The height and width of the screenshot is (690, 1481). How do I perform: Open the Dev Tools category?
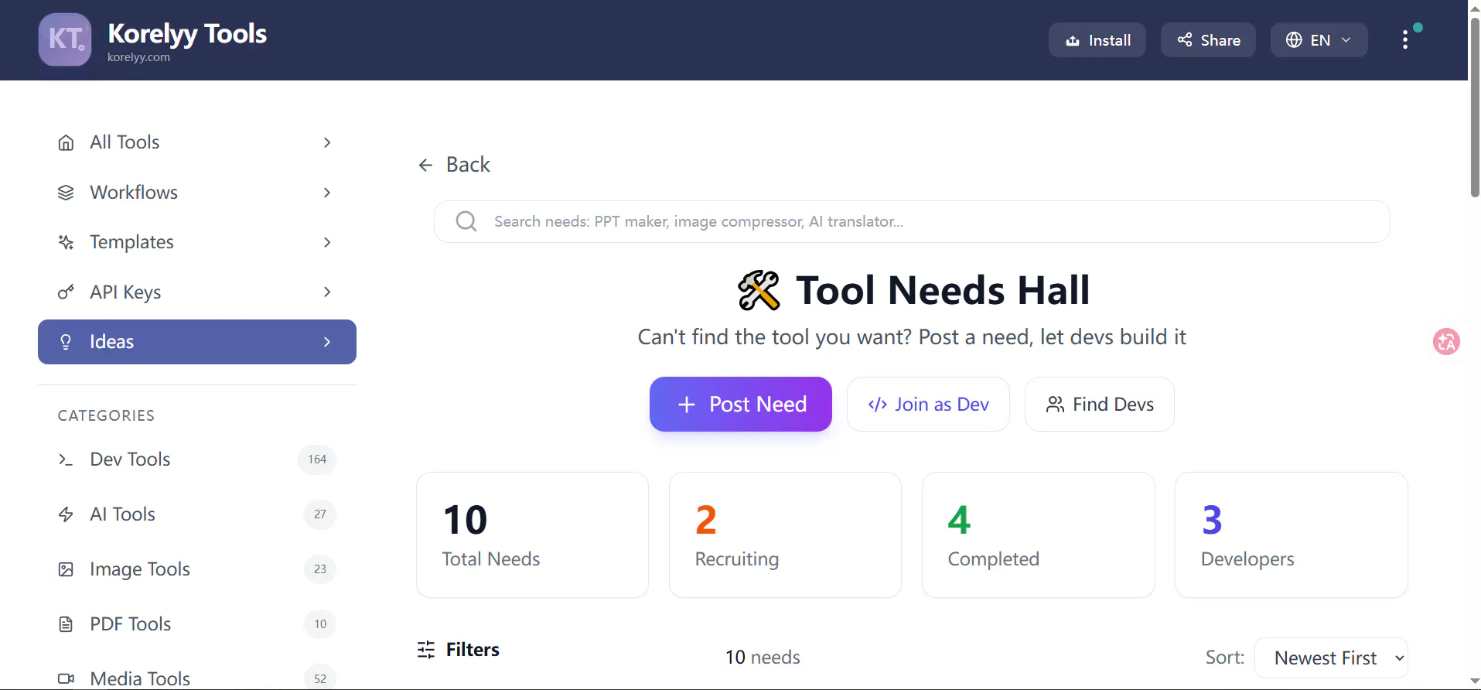(x=197, y=459)
